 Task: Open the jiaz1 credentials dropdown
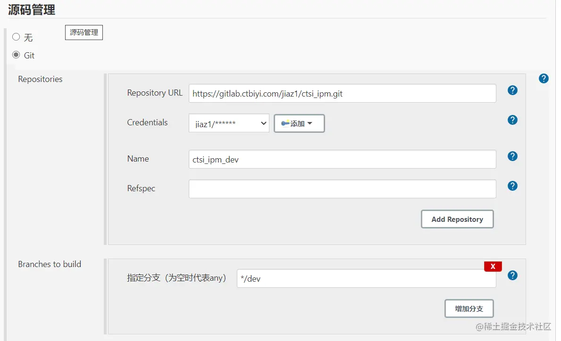point(229,123)
